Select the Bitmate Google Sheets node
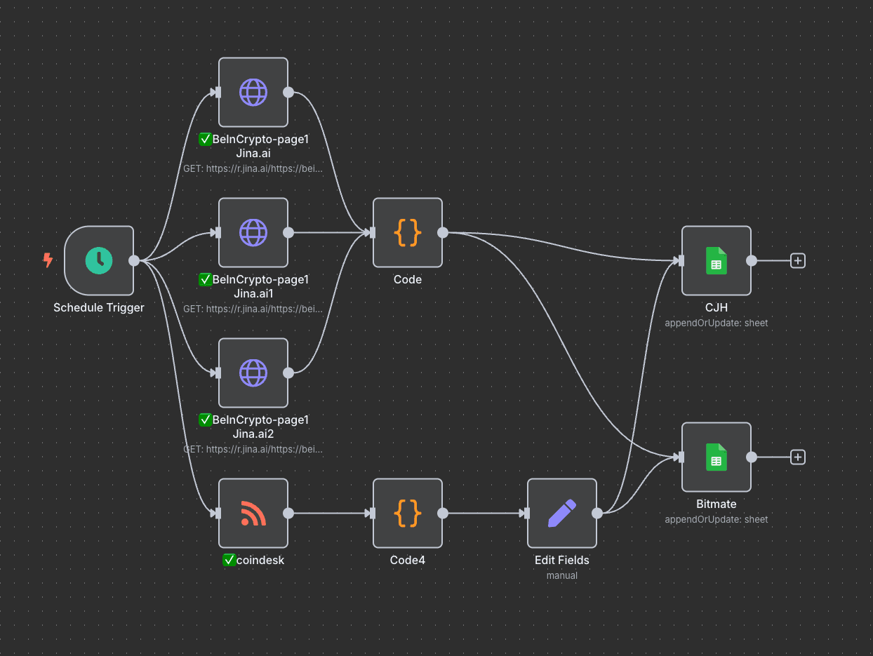The height and width of the screenshot is (656, 873). coord(717,457)
